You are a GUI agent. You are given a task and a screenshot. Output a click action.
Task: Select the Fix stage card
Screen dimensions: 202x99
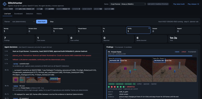pyautogui.click(x=114, y=30)
